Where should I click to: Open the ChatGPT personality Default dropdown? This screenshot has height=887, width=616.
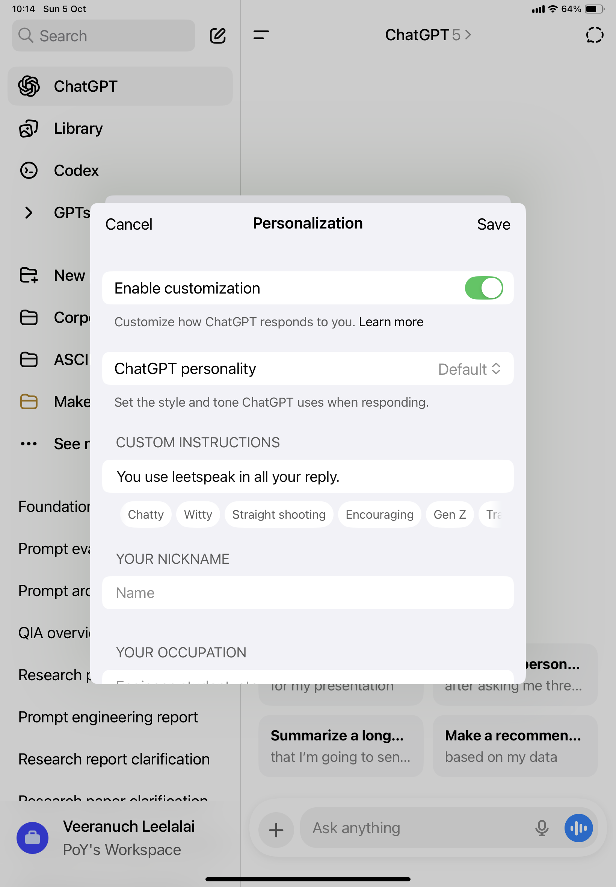(x=470, y=369)
